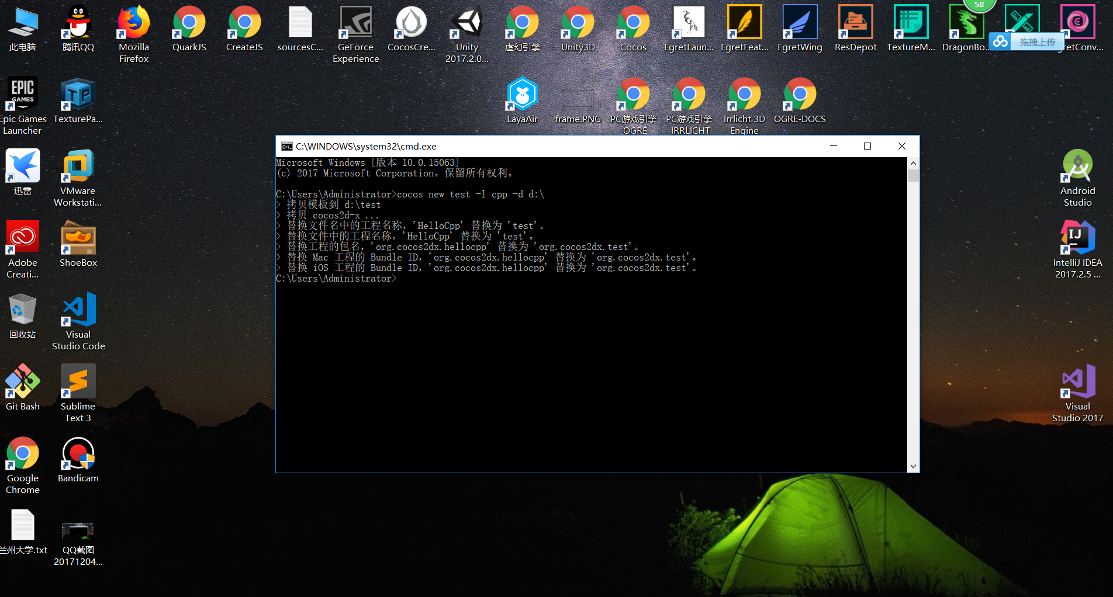Open the 此电脑 desktop icon
This screenshot has width=1113, height=597.
[x=23, y=29]
